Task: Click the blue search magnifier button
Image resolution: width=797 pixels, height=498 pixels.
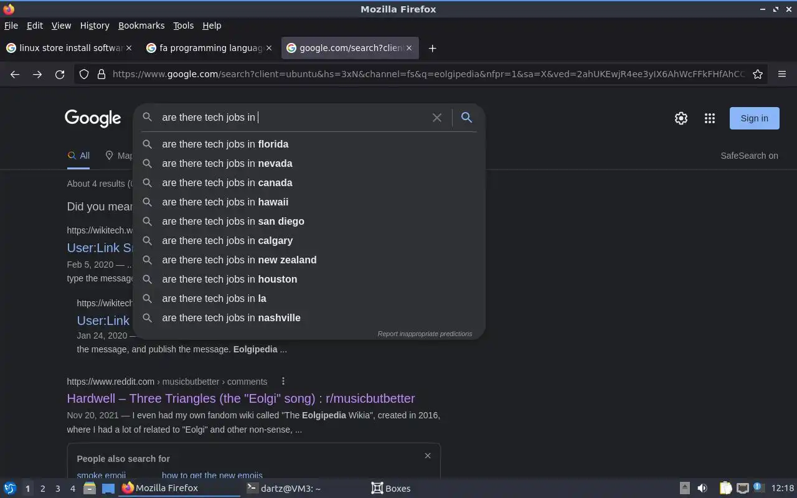Action: tap(466, 117)
